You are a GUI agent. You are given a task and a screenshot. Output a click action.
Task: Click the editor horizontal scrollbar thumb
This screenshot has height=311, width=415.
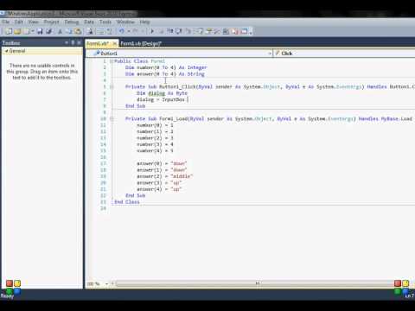tap(257, 283)
